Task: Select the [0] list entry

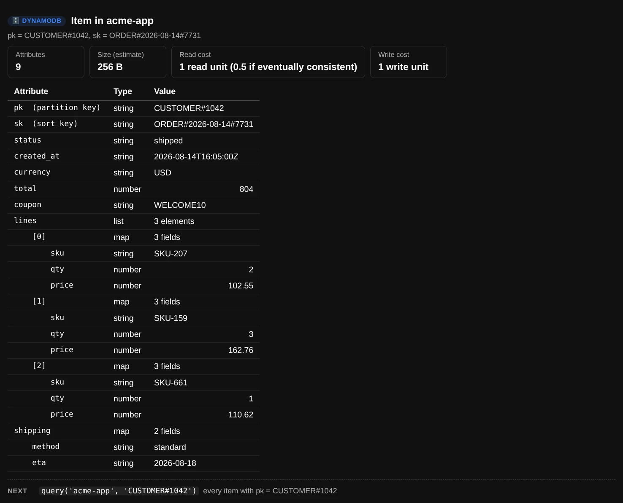Action: coord(39,237)
